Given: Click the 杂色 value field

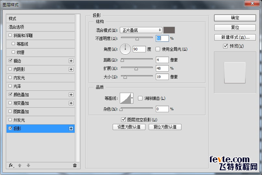Looking at the screenshot, I should click(162, 109).
